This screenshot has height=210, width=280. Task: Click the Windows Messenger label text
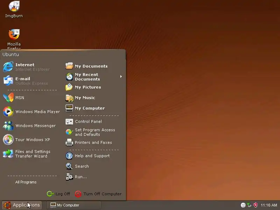[36, 126]
